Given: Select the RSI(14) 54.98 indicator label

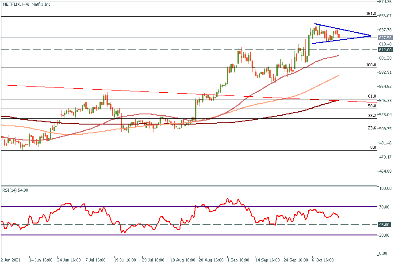Looking at the screenshot, I should [15, 190].
